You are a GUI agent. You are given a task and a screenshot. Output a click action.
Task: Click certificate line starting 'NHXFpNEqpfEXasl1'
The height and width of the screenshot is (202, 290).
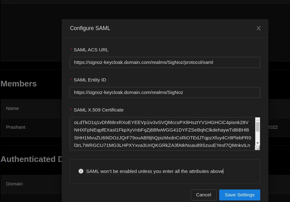click(x=162, y=130)
